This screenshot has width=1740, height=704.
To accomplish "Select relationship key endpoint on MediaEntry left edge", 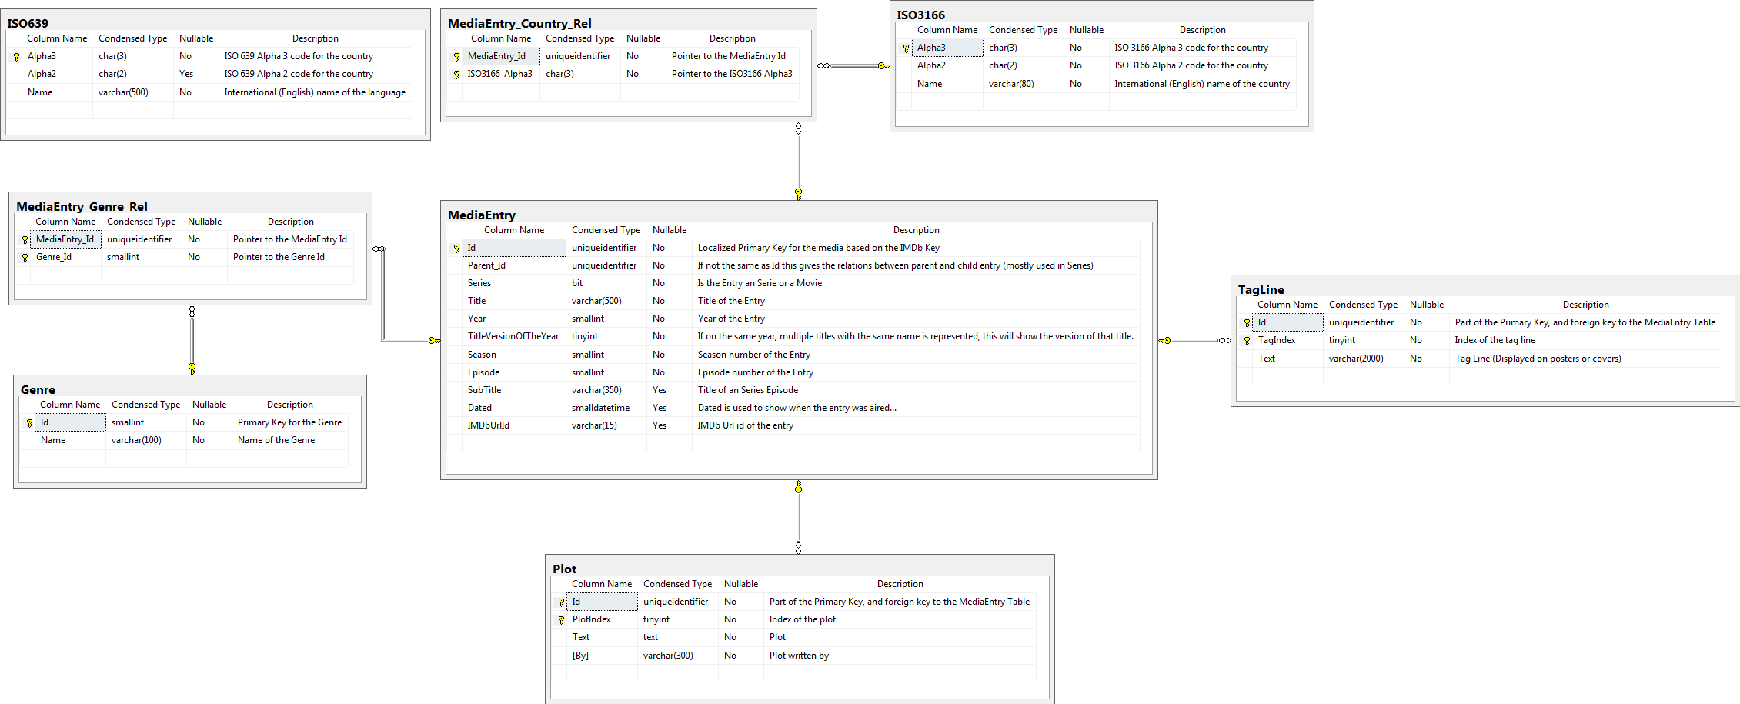I will pyautogui.click(x=434, y=340).
